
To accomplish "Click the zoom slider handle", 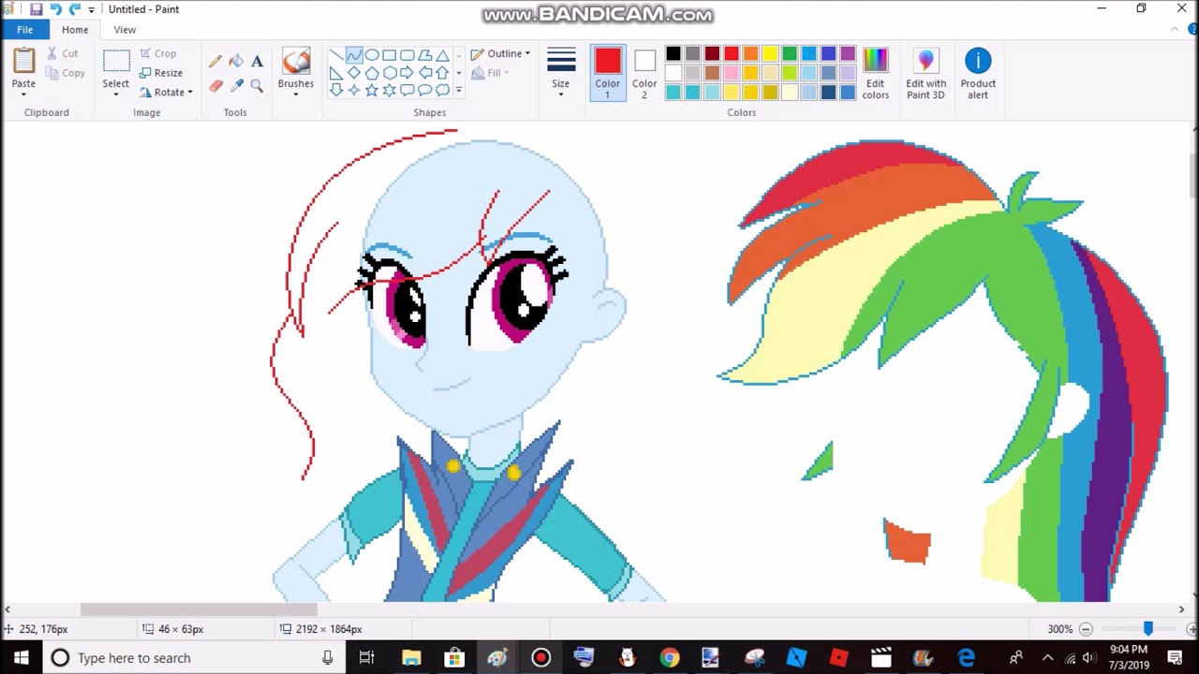I will (x=1148, y=629).
